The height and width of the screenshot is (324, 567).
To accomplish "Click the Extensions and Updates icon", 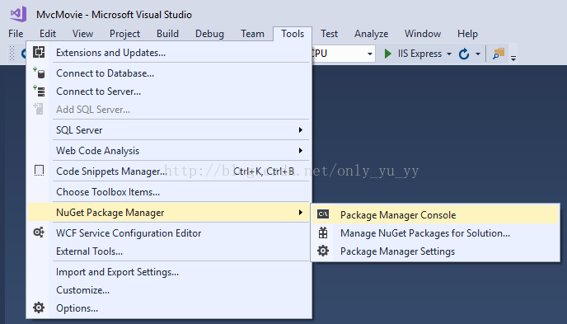I will click(x=39, y=52).
